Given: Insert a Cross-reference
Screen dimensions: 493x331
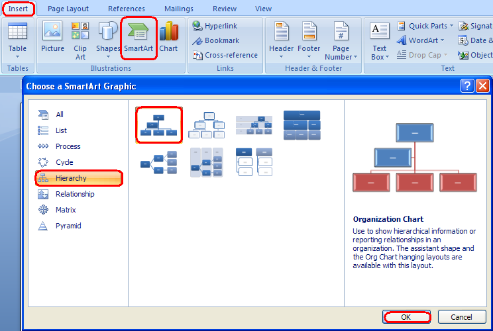Looking at the screenshot, I should tap(225, 55).
